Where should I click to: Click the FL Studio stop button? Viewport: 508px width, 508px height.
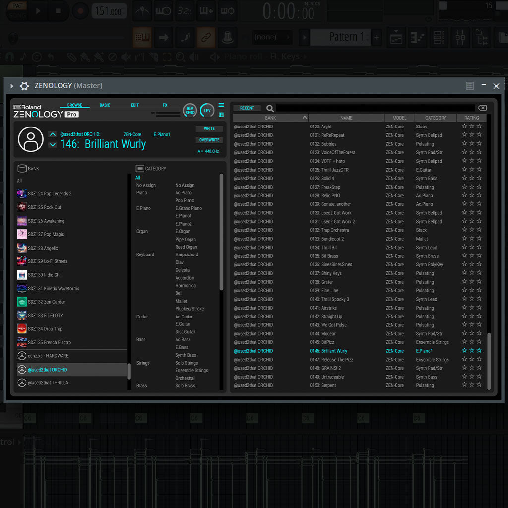click(58, 11)
